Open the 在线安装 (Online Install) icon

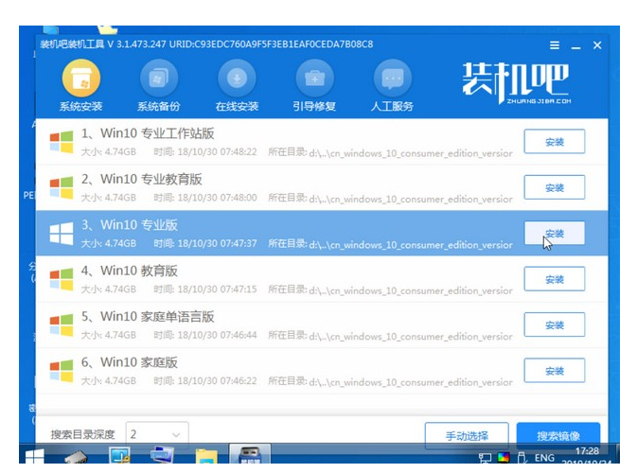(237, 82)
